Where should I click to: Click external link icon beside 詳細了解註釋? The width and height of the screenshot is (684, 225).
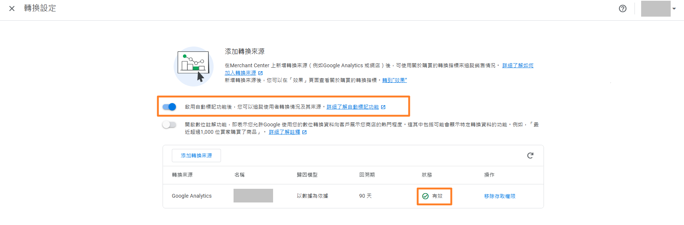(304, 132)
